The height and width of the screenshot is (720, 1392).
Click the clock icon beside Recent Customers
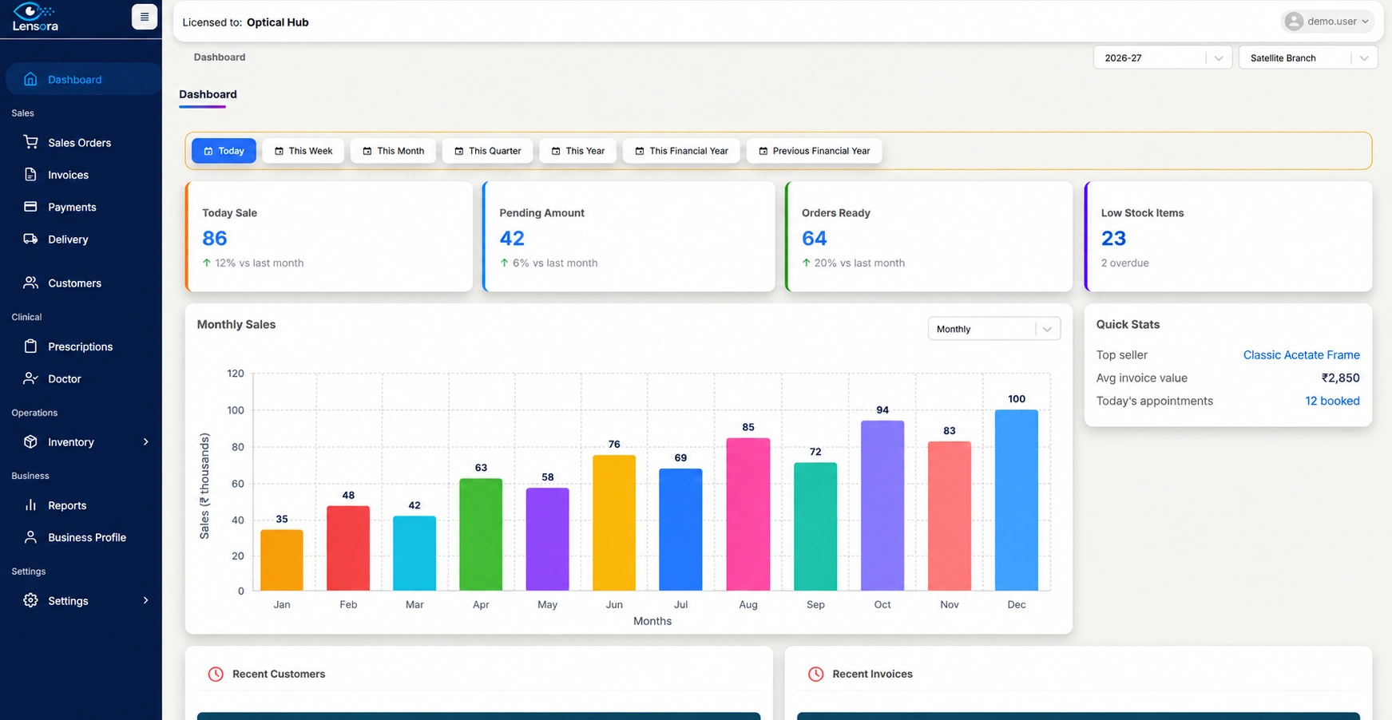pyautogui.click(x=216, y=674)
